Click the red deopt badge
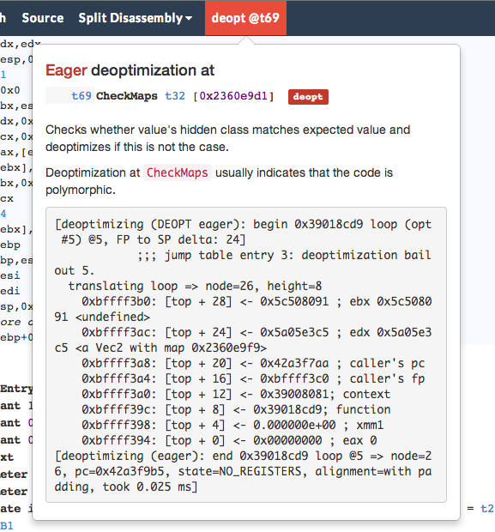The image size is (495, 532). [x=308, y=97]
